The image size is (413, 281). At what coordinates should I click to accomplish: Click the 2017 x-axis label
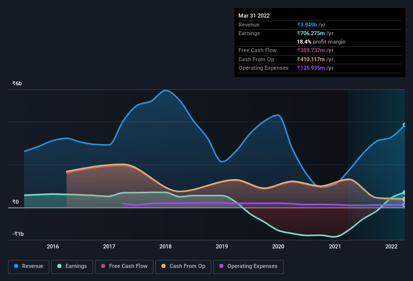point(109,246)
